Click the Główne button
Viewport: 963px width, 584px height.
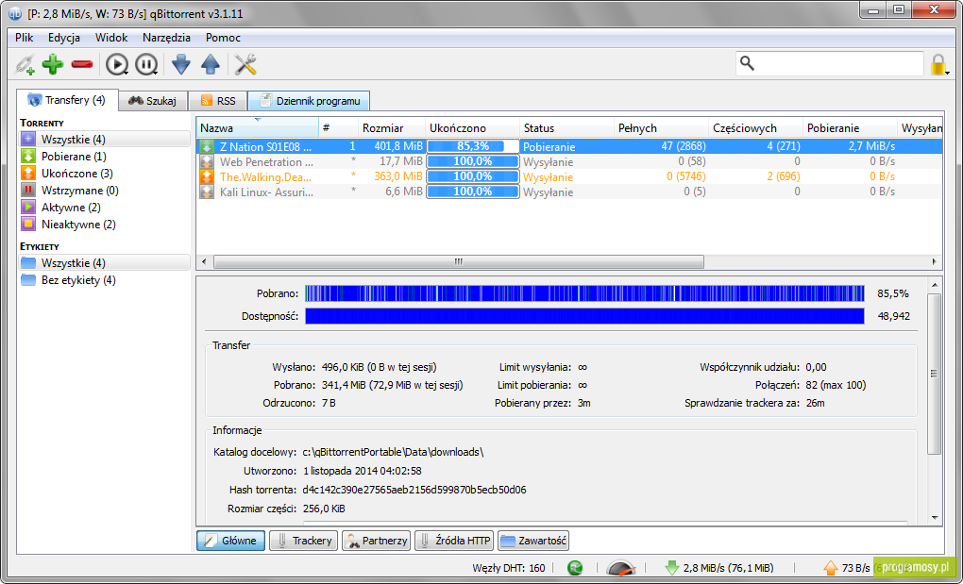(x=231, y=541)
